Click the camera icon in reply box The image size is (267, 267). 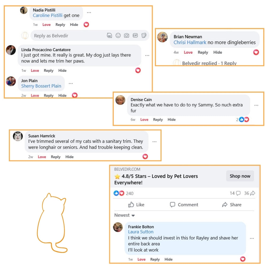pyautogui.click(x=127, y=36)
